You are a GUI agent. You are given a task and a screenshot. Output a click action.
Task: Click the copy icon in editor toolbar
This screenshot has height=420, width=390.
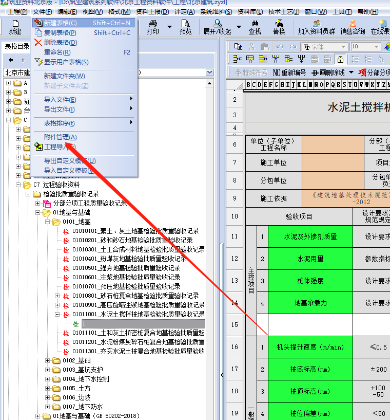click(x=238, y=47)
